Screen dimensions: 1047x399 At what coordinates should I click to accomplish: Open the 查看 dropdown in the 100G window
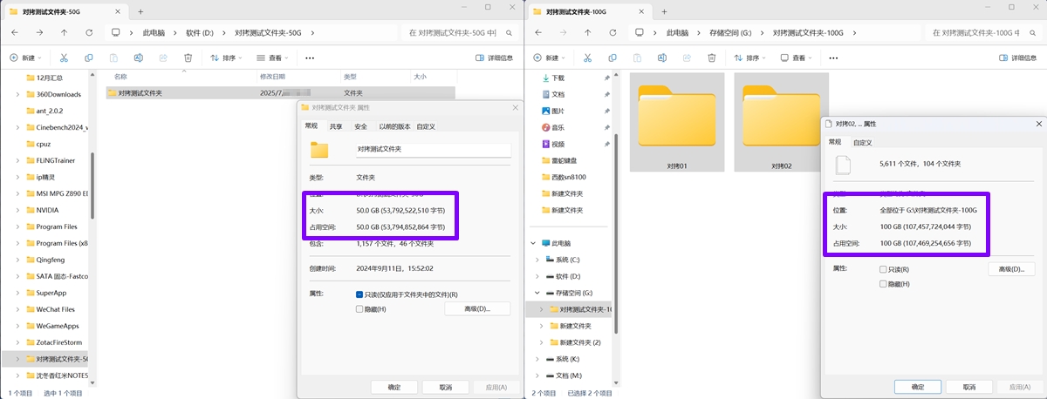[x=796, y=58]
